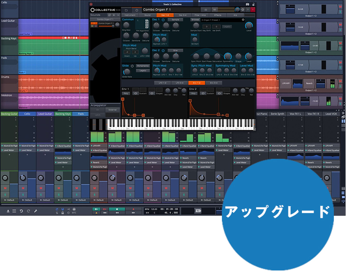The height and width of the screenshot is (280, 346).
Task: Open Collective settings gear icon
Action: coord(243,9)
